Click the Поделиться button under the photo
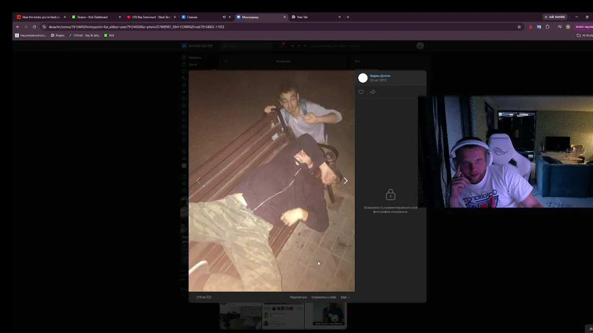Image resolution: width=593 pixels, height=333 pixels. [x=298, y=297]
